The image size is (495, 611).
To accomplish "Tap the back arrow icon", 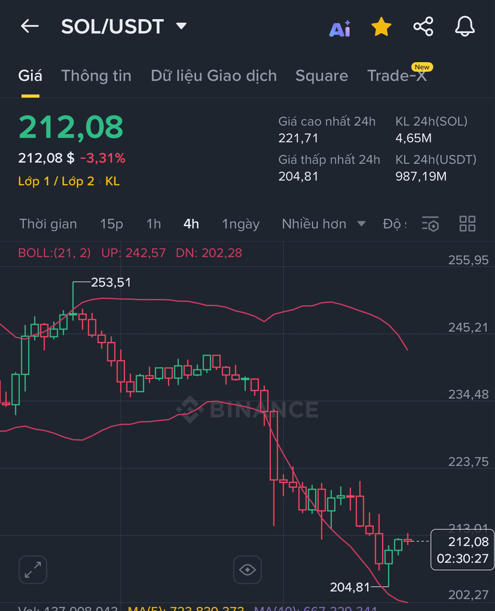I will [x=29, y=26].
